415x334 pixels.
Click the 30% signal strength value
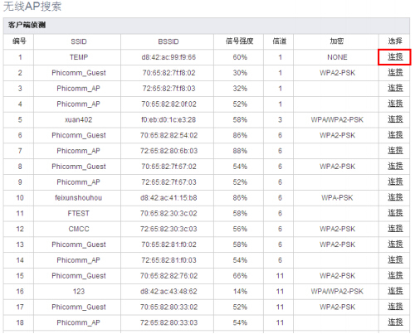click(240, 73)
